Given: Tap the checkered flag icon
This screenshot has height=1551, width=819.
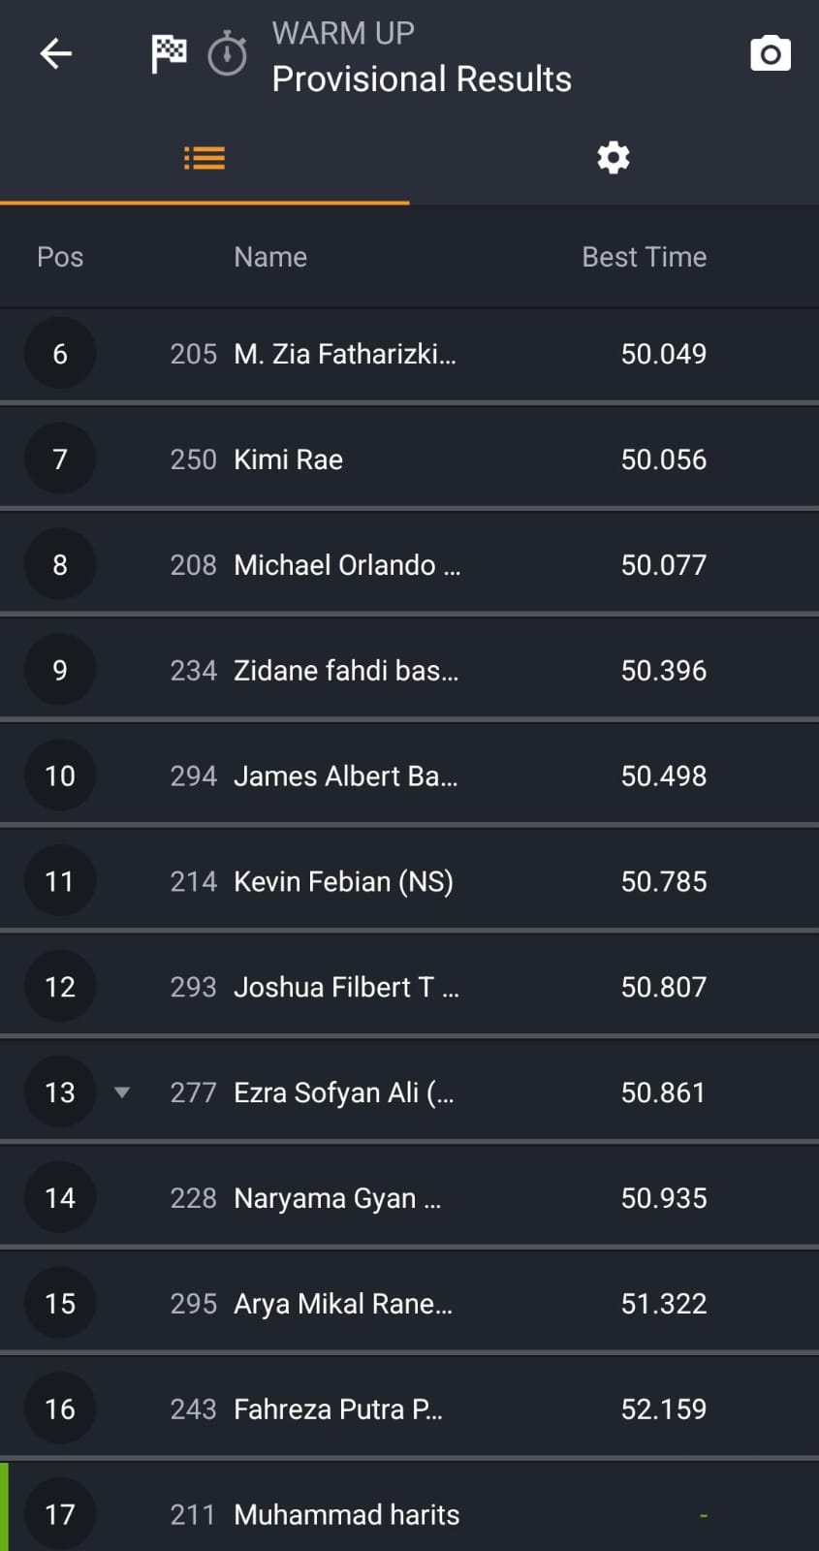Looking at the screenshot, I should (x=169, y=53).
